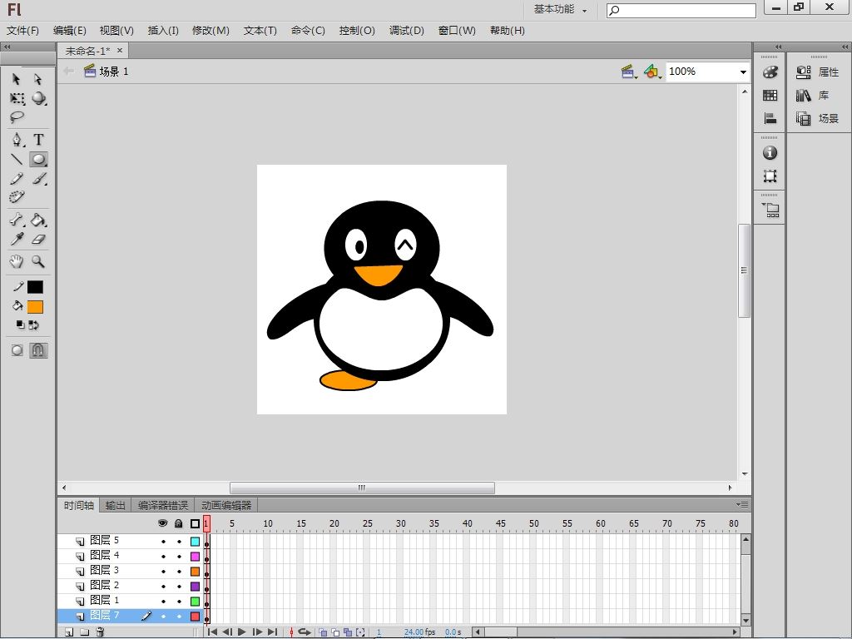Select the Pencil tool
The width and height of the screenshot is (852, 639).
coord(17,179)
